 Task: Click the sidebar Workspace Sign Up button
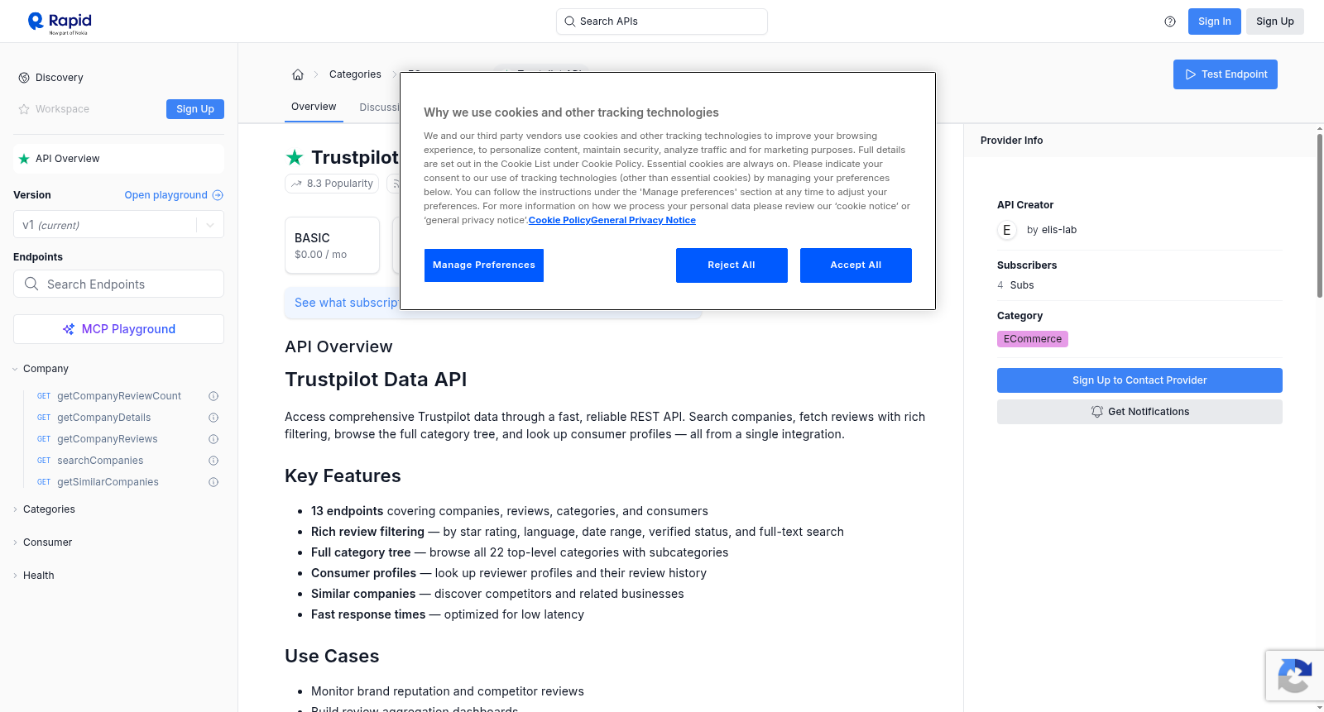pos(195,109)
